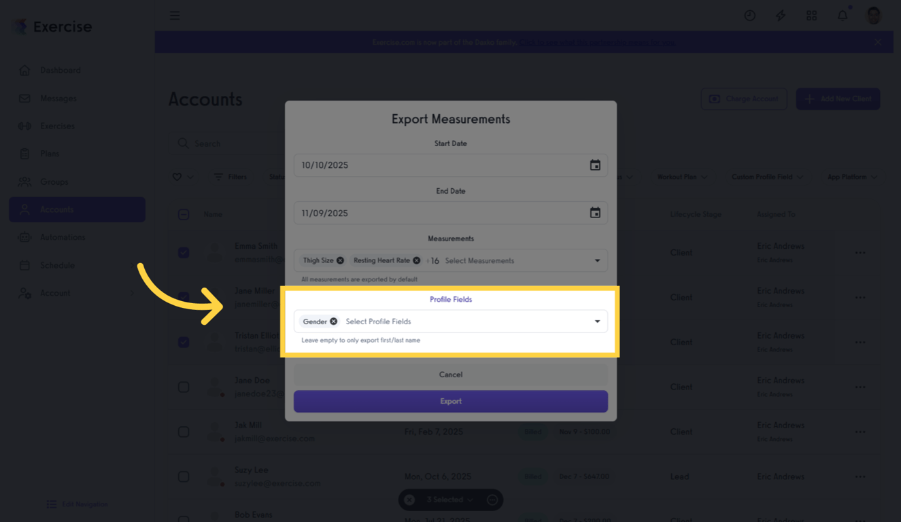Click the Export button
Viewport: 901px width, 522px height.
pyautogui.click(x=450, y=401)
